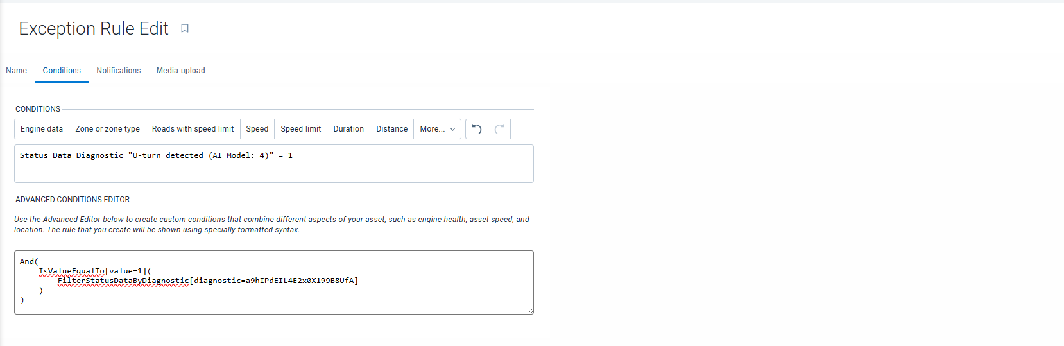The width and height of the screenshot is (1064, 346).
Task: Click the And( line in editor
Action: pos(29,261)
